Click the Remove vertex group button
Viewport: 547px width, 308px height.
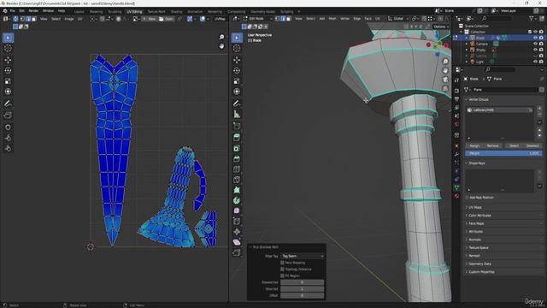pyautogui.click(x=492, y=145)
